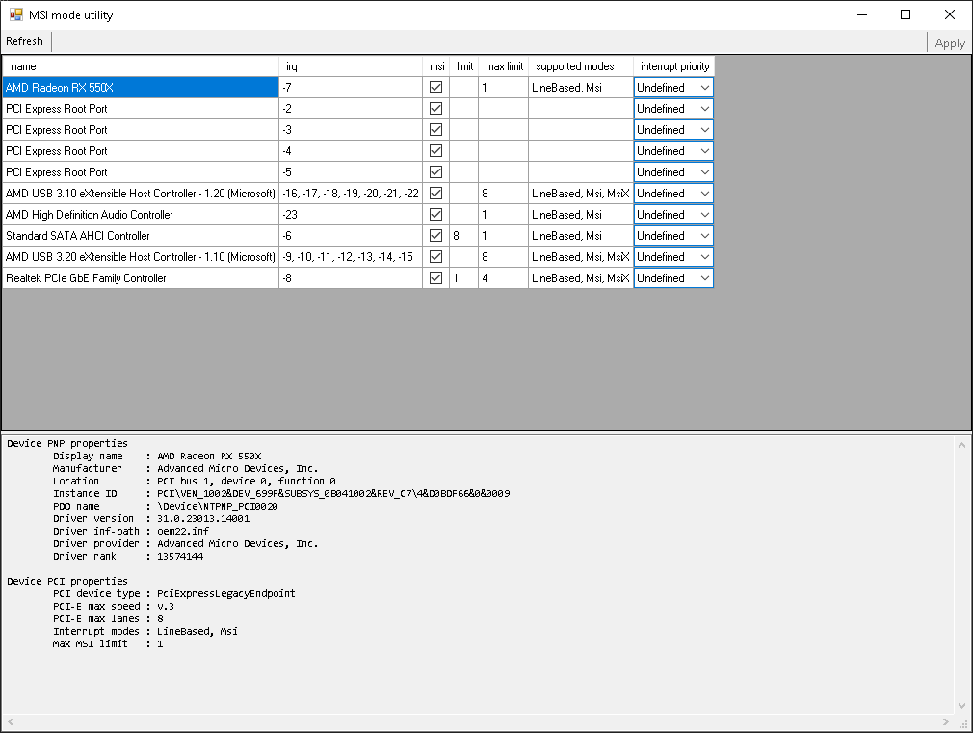The height and width of the screenshot is (733, 973).
Task: Click properties pane horizontal scrollbar right arrow
Action: click(946, 721)
